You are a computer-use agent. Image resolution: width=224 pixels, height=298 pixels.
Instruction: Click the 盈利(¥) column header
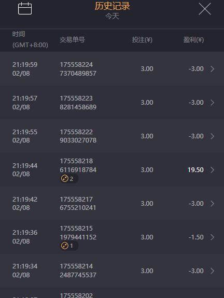(x=193, y=40)
